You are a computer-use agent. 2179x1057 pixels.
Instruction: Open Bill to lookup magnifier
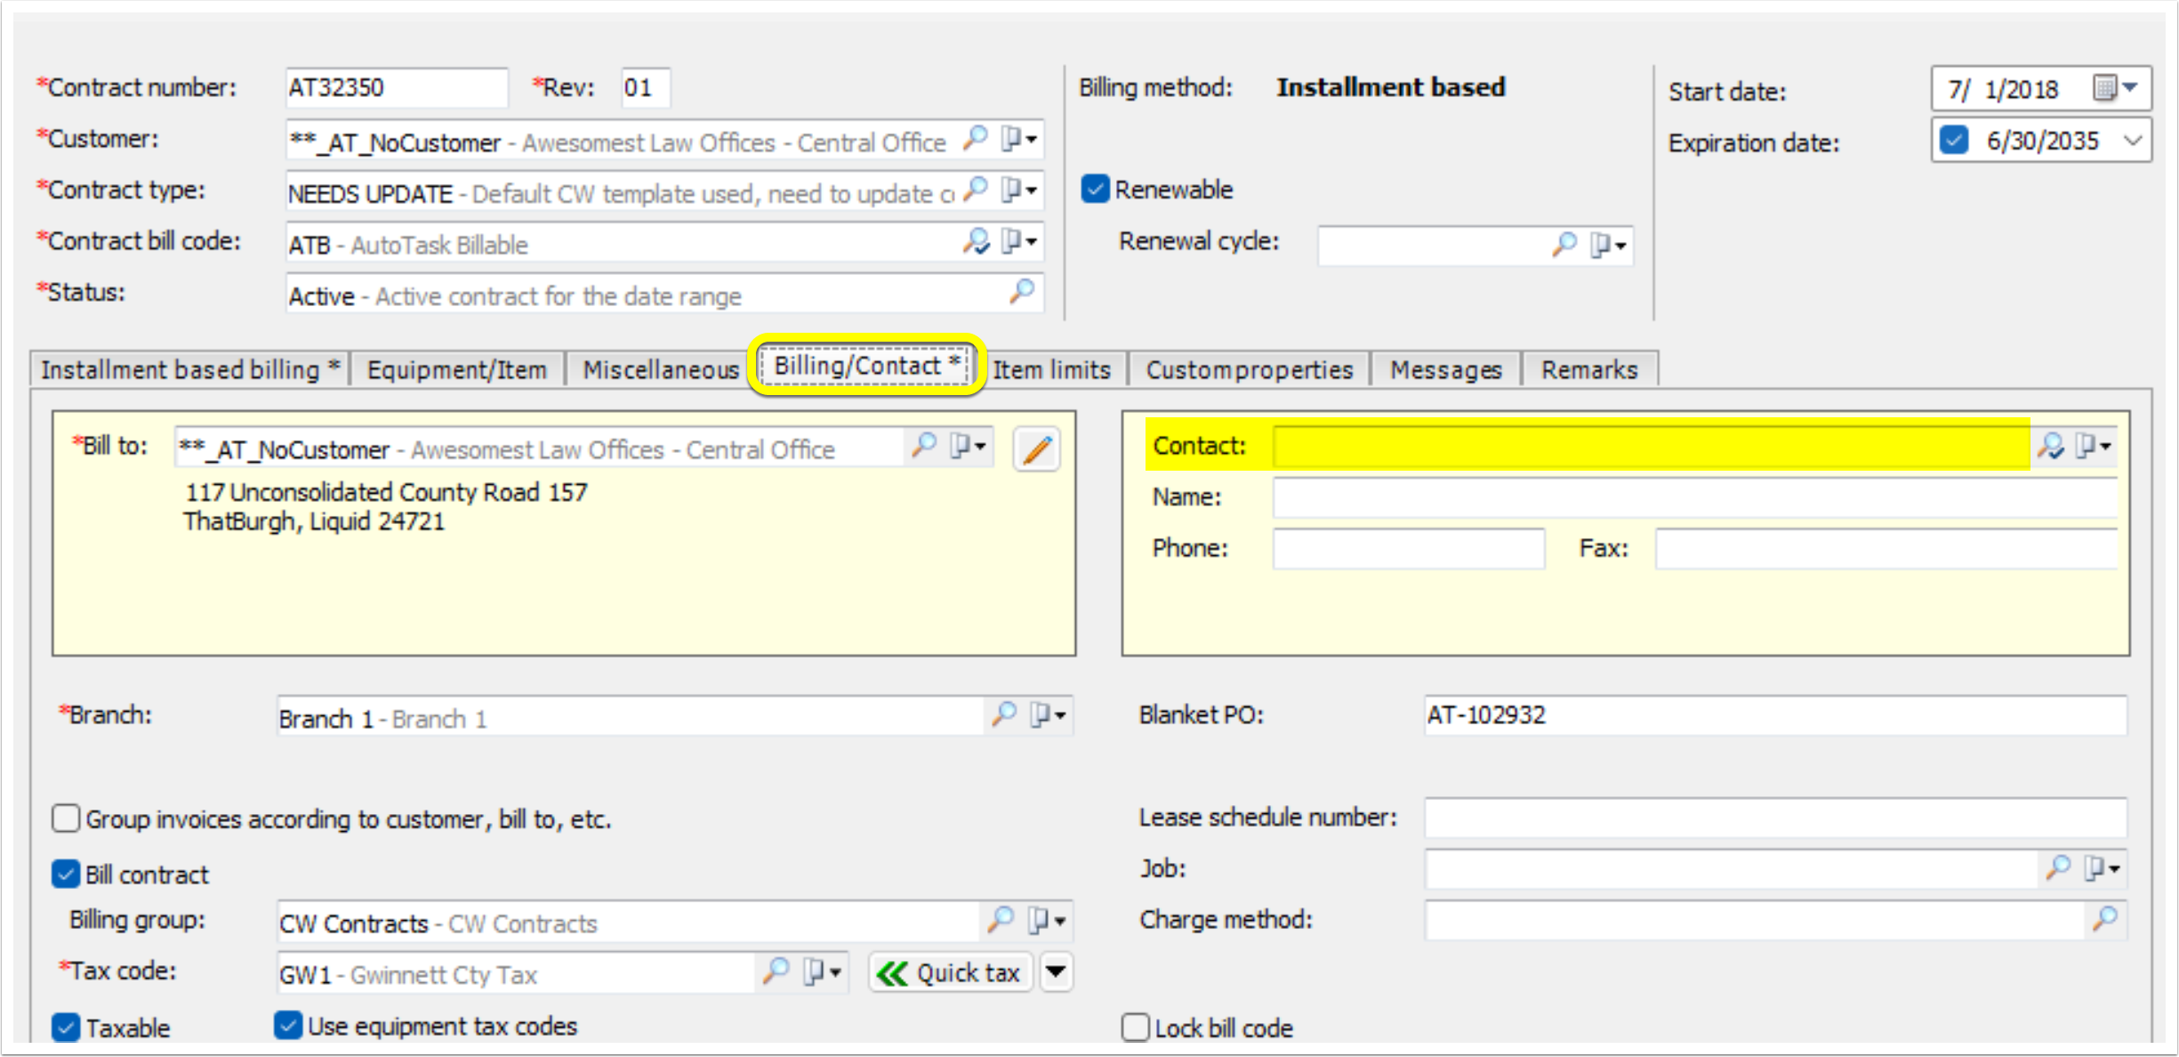tap(924, 445)
